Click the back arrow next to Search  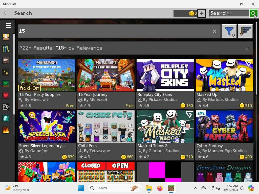(5, 13)
